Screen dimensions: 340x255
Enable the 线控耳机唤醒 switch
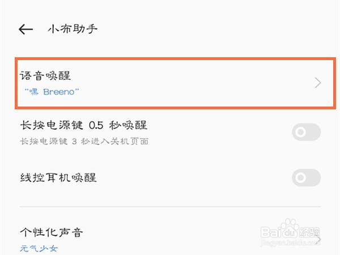pyautogui.click(x=306, y=178)
